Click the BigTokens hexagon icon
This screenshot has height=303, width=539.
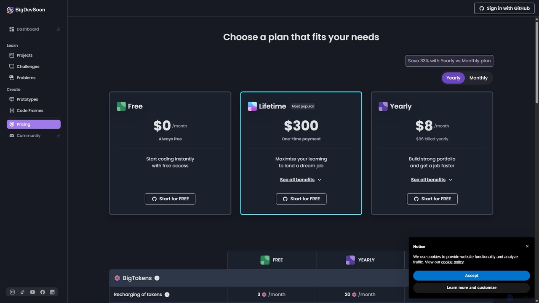tap(117, 278)
